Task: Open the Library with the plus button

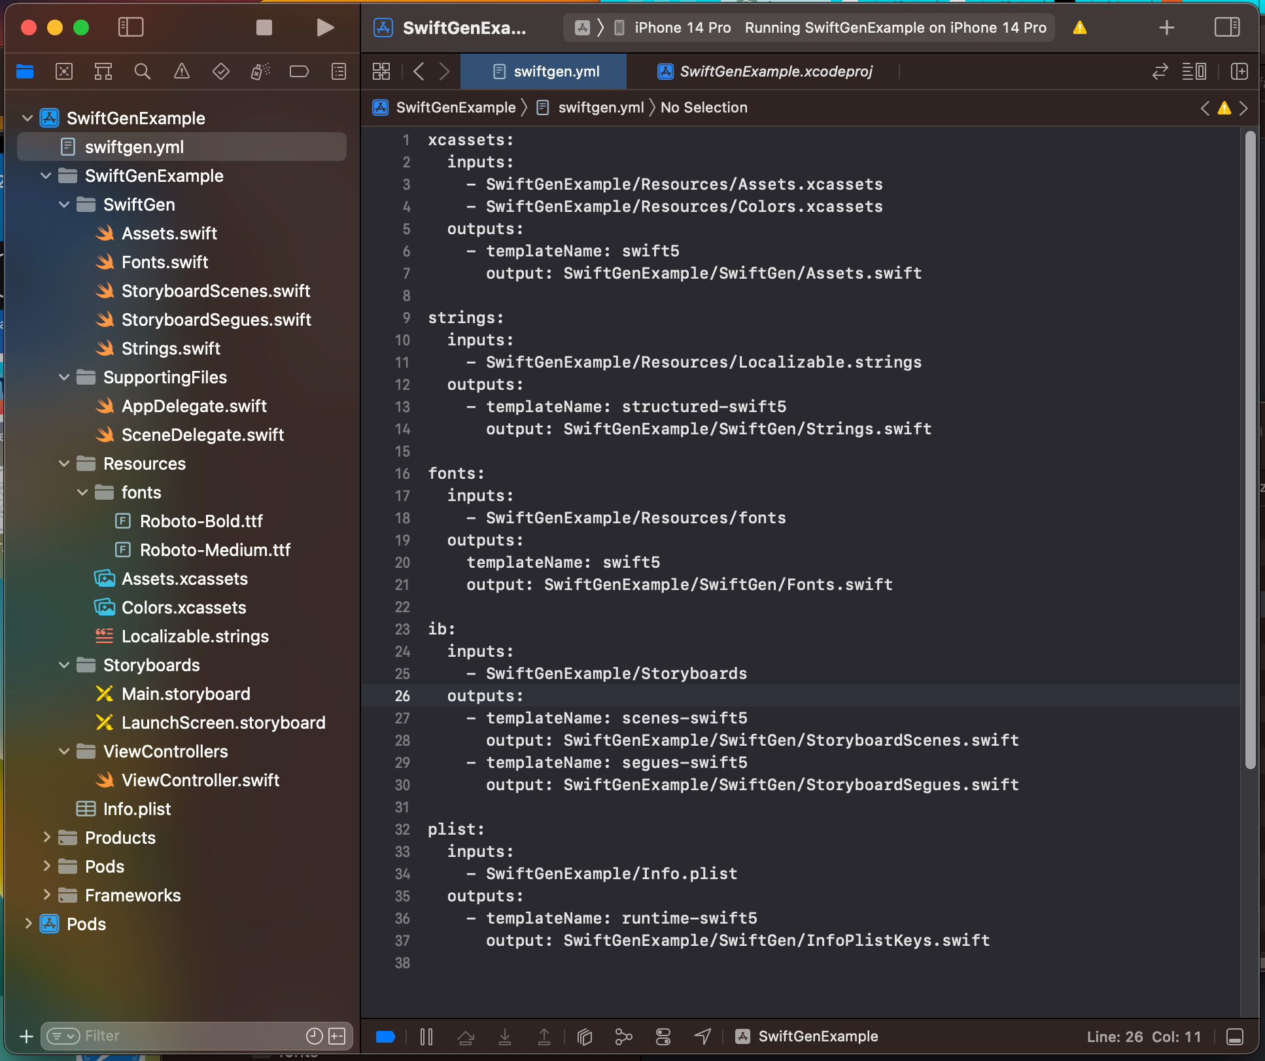Action: (x=1166, y=27)
